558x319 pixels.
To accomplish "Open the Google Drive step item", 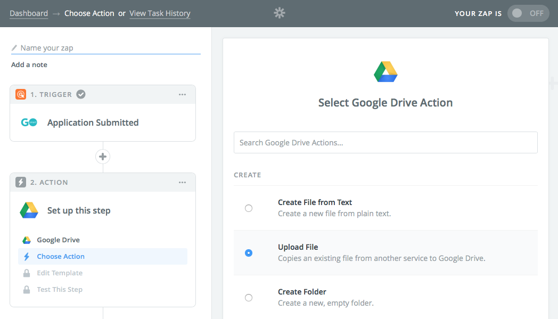I will [x=102, y=240].
